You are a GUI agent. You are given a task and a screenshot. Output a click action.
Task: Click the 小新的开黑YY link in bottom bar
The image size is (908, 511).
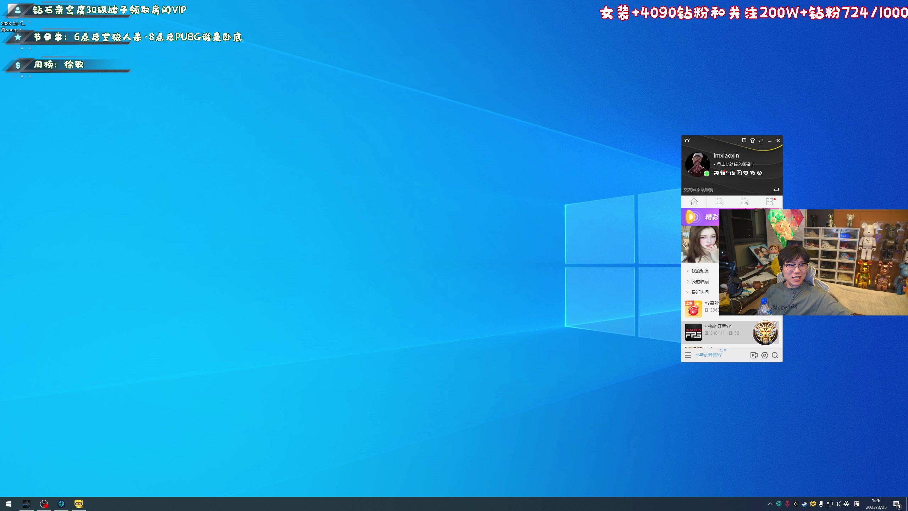click(708, 355)
